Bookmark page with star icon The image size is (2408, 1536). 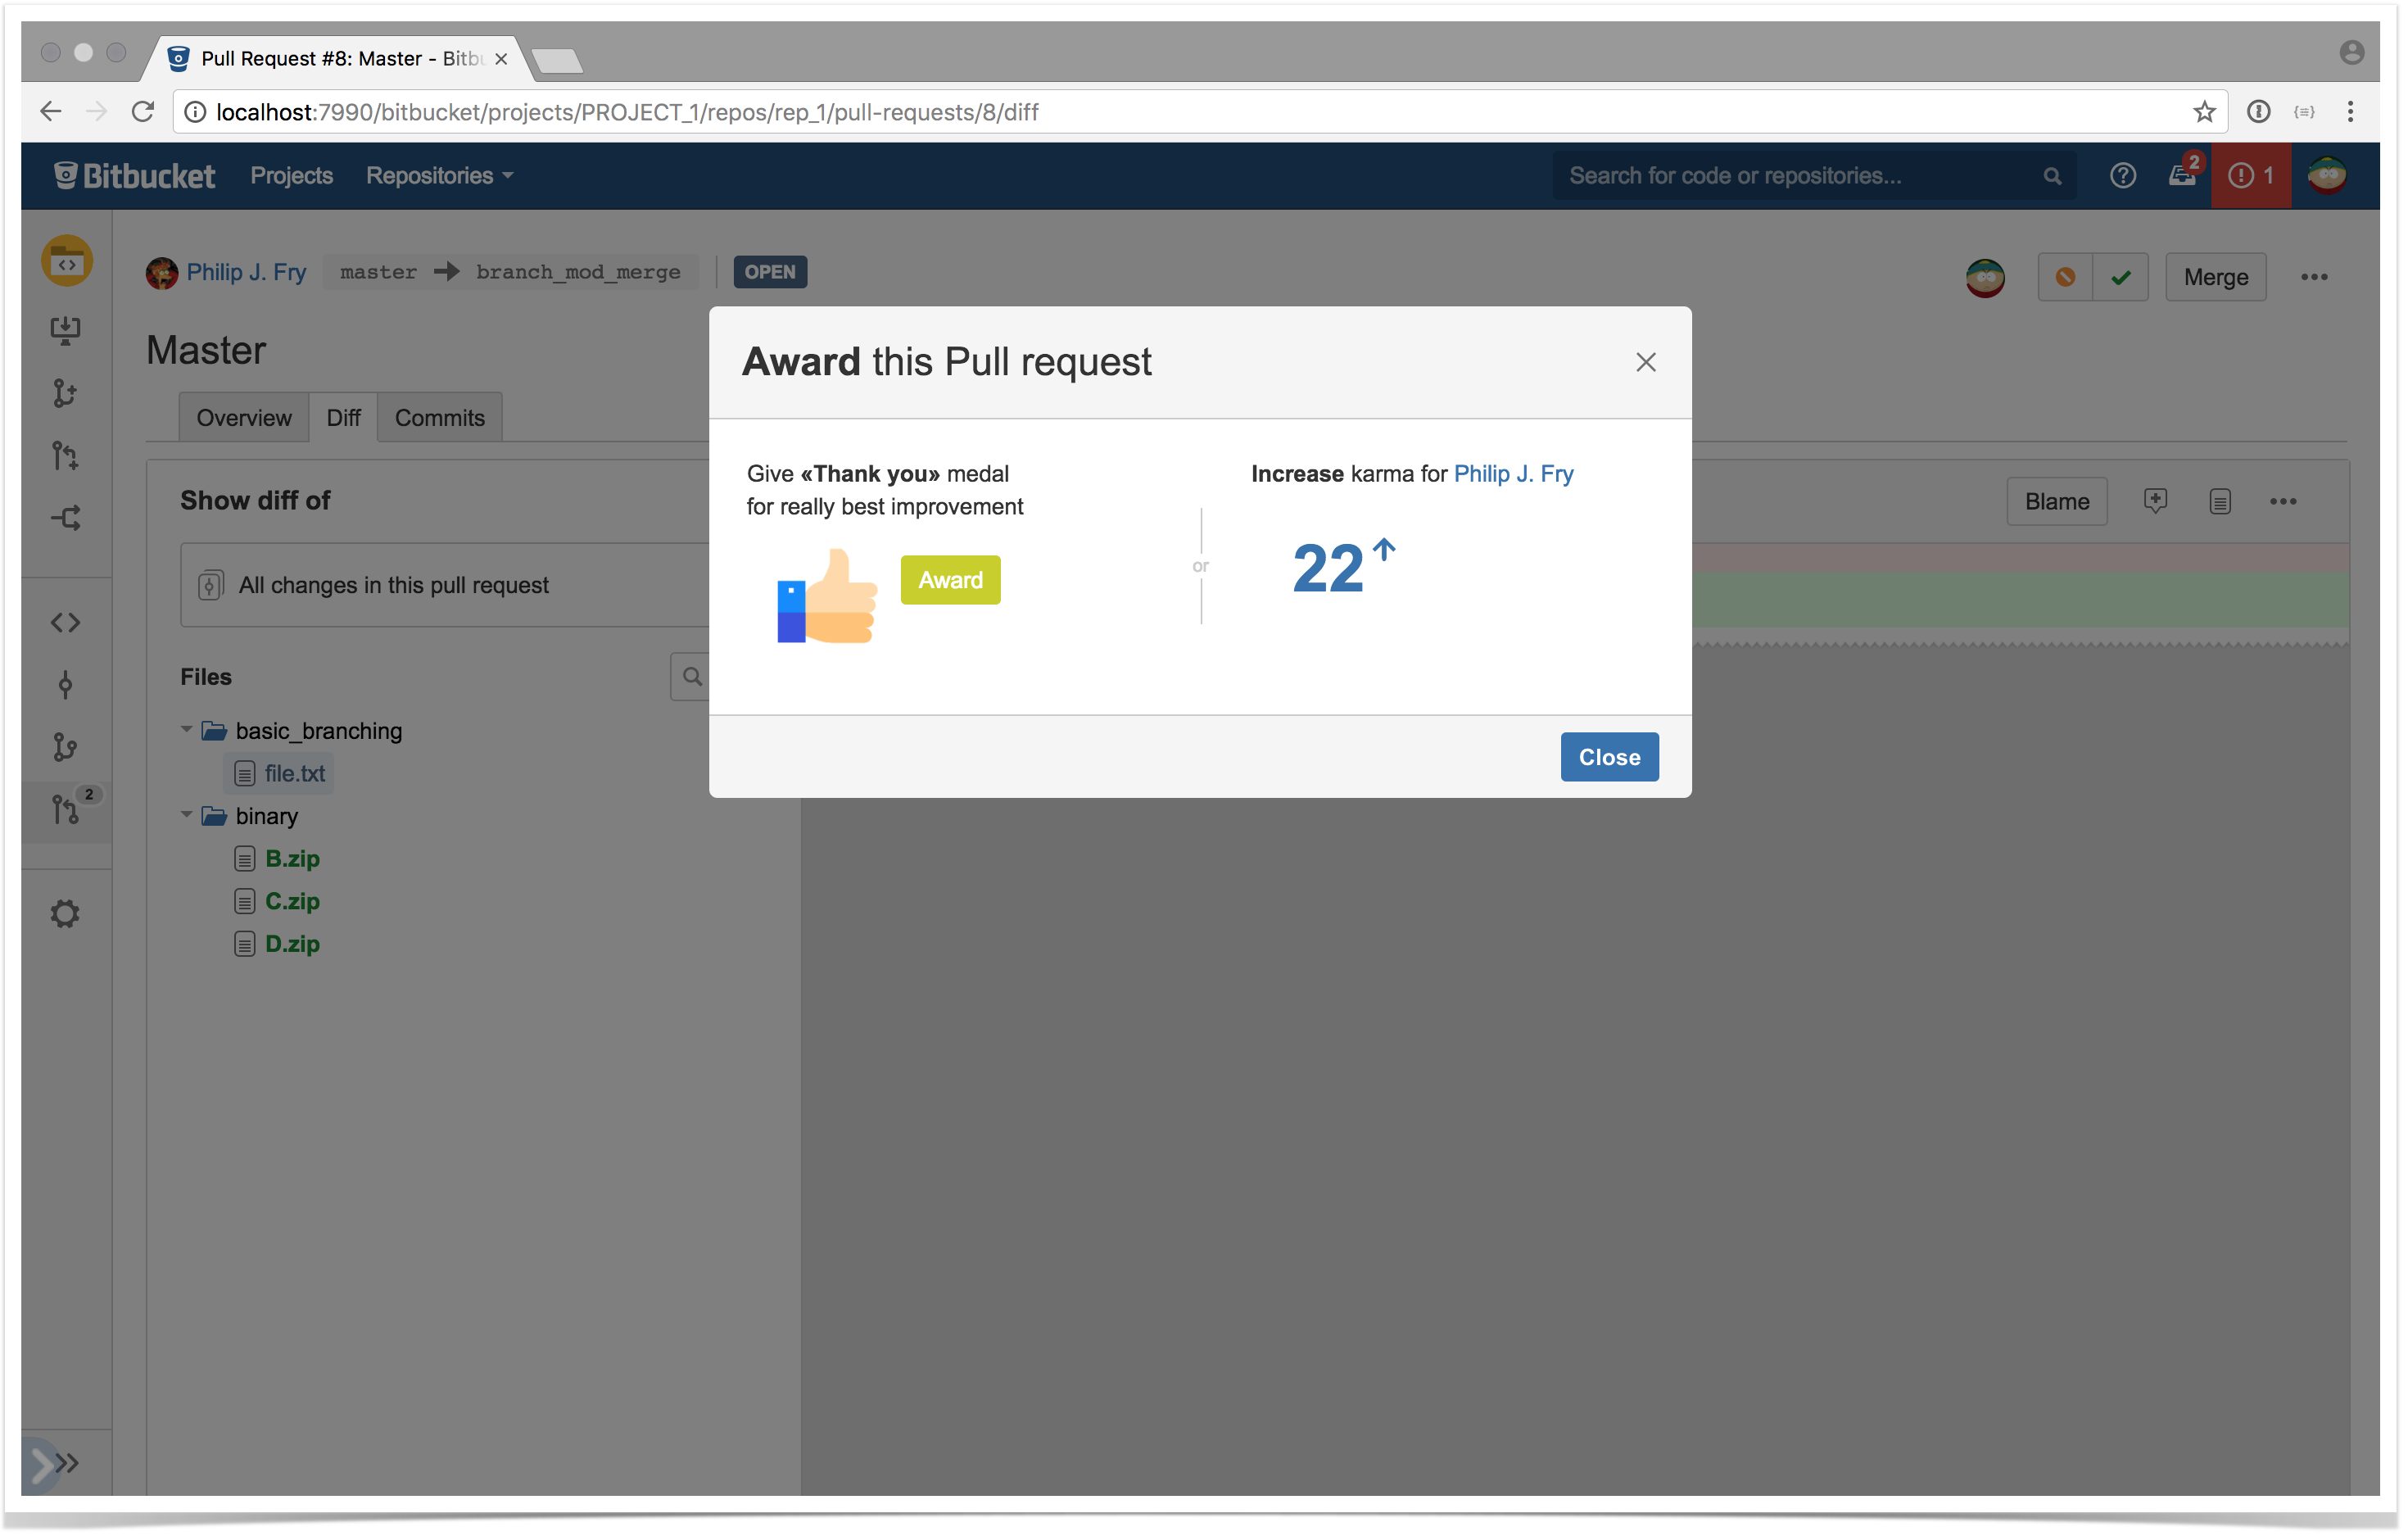(x=2204, y=111)
